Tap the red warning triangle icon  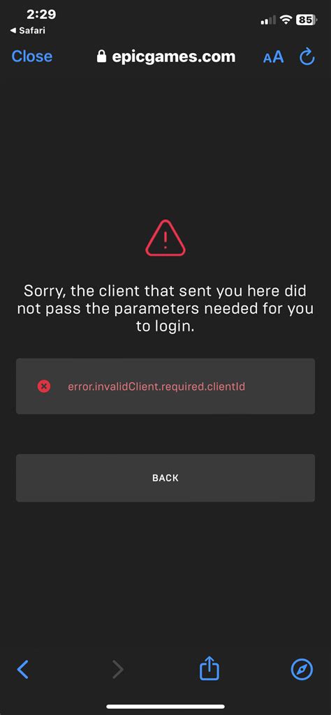click(165, 238)
